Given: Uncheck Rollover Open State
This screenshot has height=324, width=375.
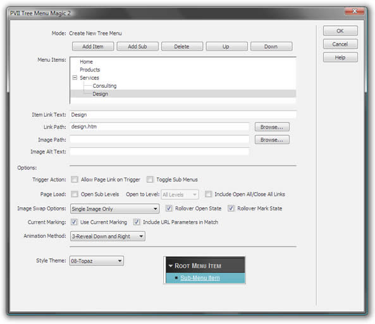Looking at the screenshot, I should [x=169, y=208].
